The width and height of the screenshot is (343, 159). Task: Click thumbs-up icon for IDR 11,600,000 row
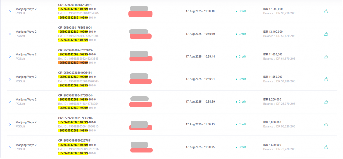click(x=326, y=57)
